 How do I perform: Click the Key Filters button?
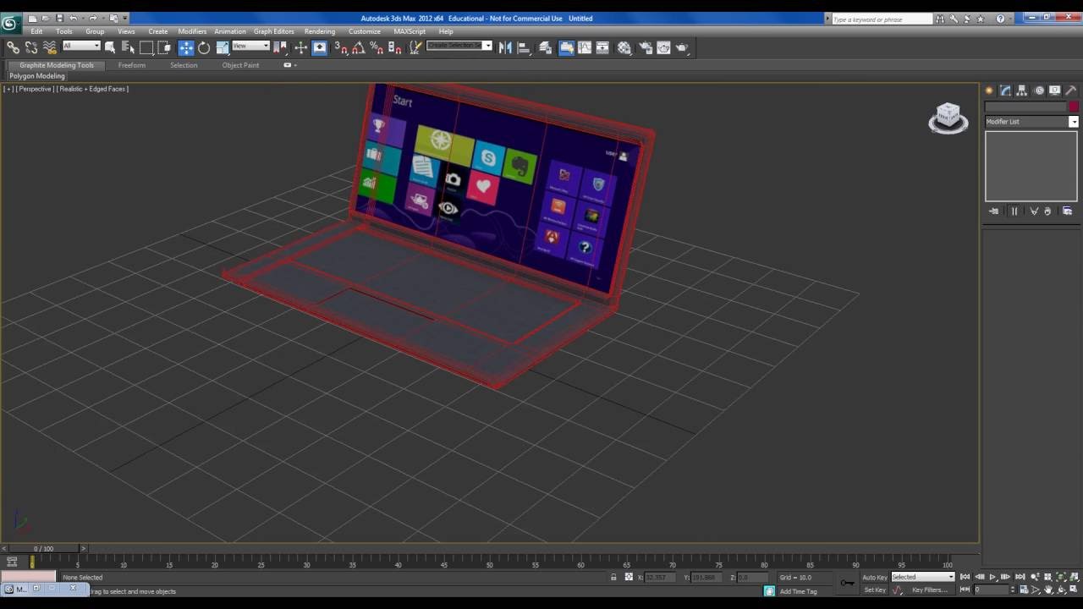929,590
